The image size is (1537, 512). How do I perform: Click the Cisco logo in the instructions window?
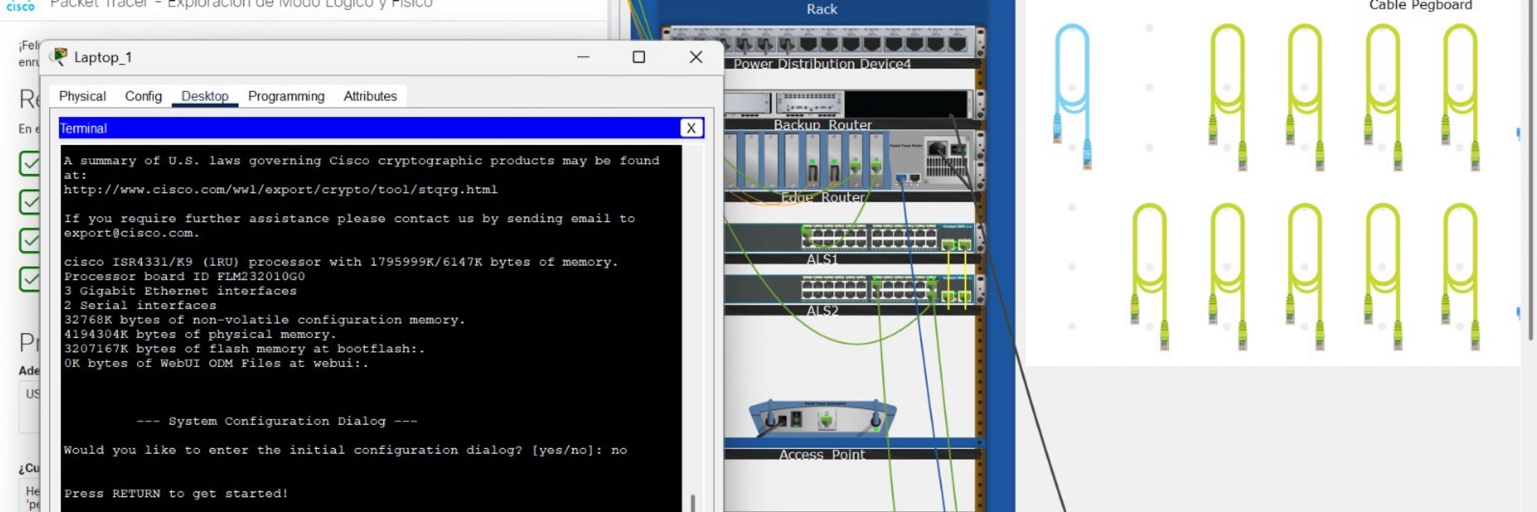(20, 5)
